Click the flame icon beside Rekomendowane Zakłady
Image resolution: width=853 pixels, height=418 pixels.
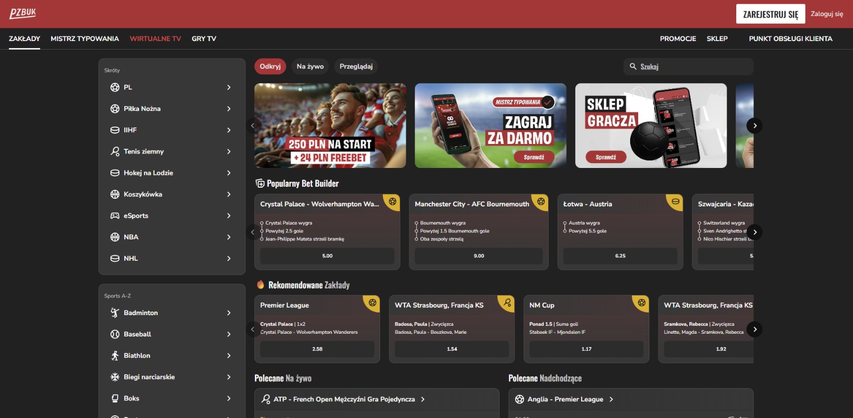click(x=260, y=285)
